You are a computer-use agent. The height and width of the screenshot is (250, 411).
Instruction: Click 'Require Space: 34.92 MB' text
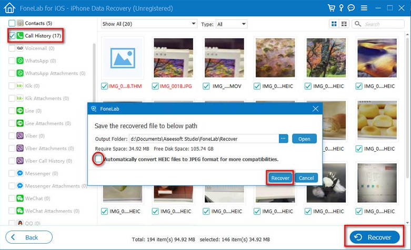122,149
